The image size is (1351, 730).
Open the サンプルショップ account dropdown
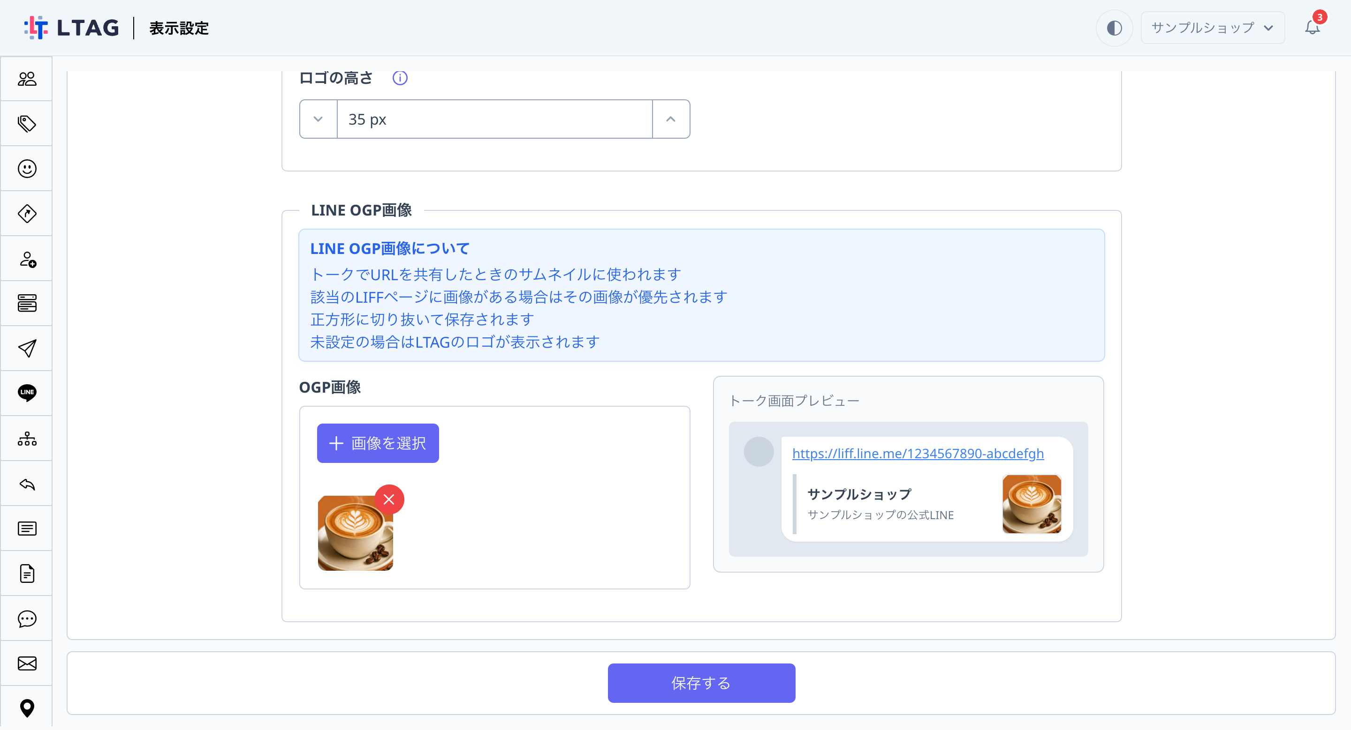point(1212,28)
